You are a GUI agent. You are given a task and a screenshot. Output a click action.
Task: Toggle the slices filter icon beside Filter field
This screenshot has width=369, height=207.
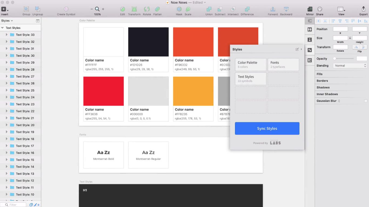click(x=35, y=205)
